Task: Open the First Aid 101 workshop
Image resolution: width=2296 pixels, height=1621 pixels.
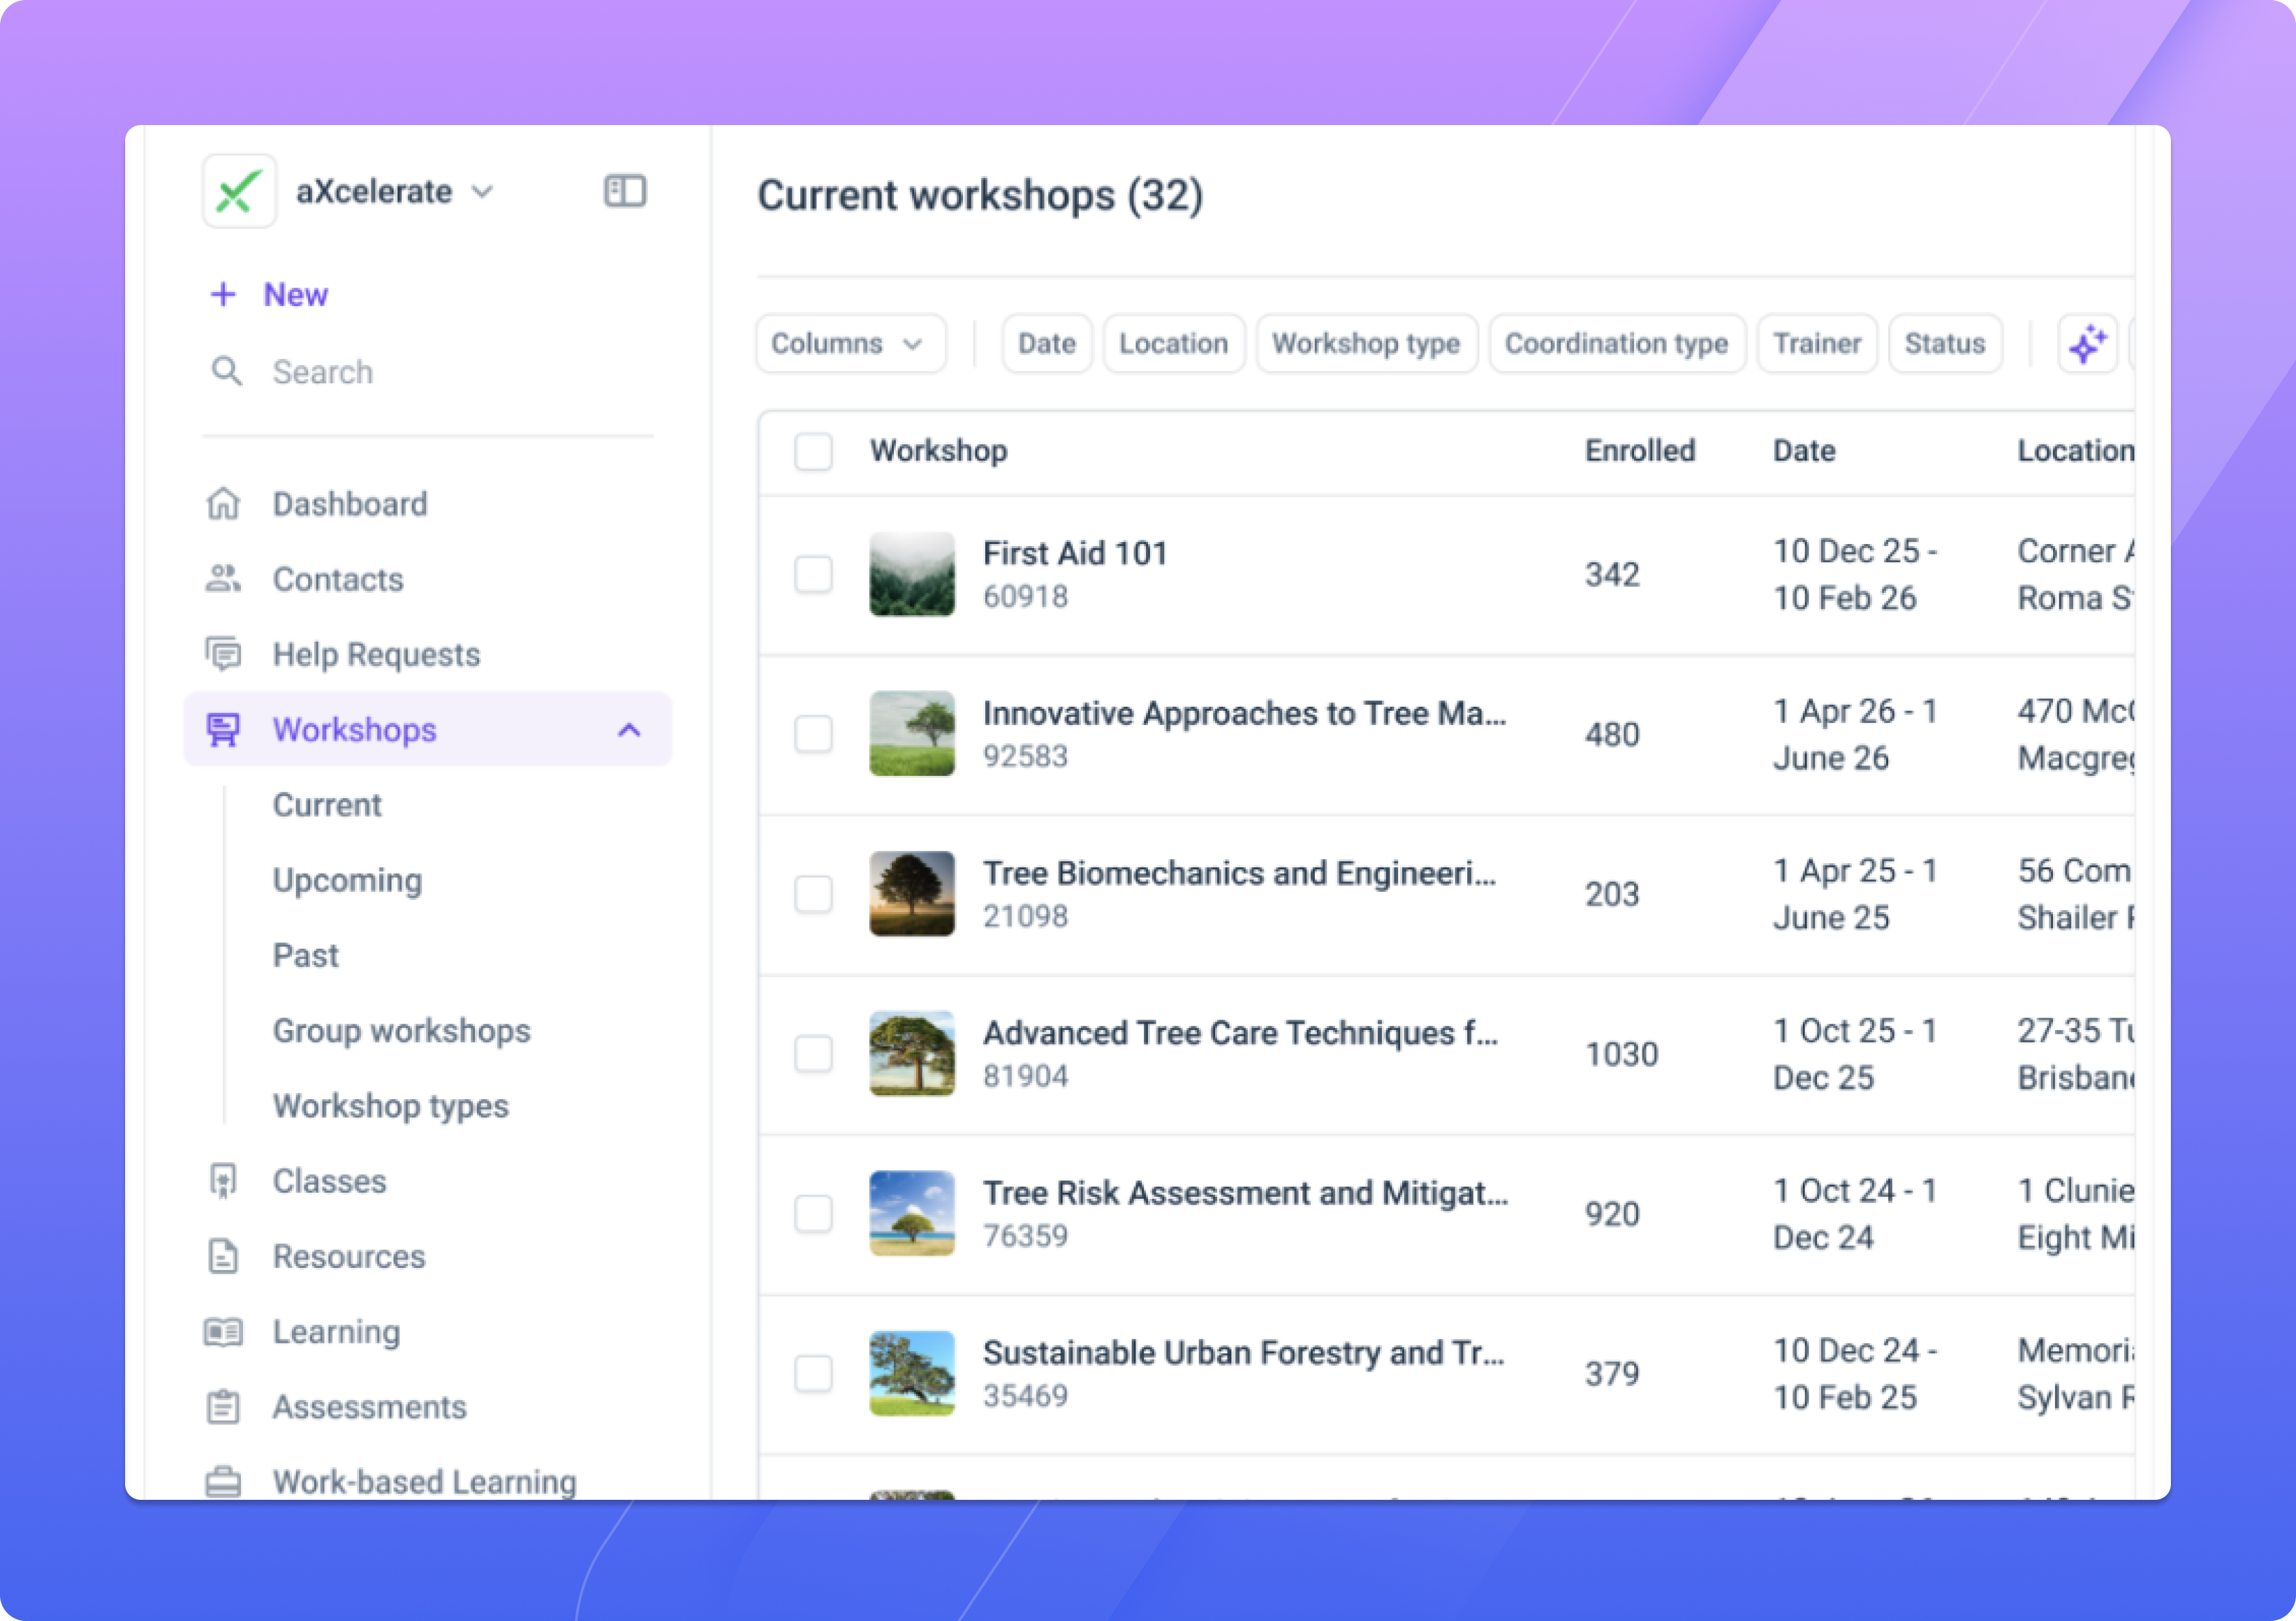Action: tap(1075, 553)
